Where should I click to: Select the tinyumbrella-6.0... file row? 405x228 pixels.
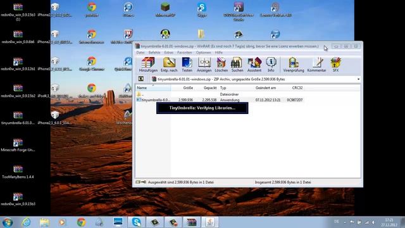220,100
